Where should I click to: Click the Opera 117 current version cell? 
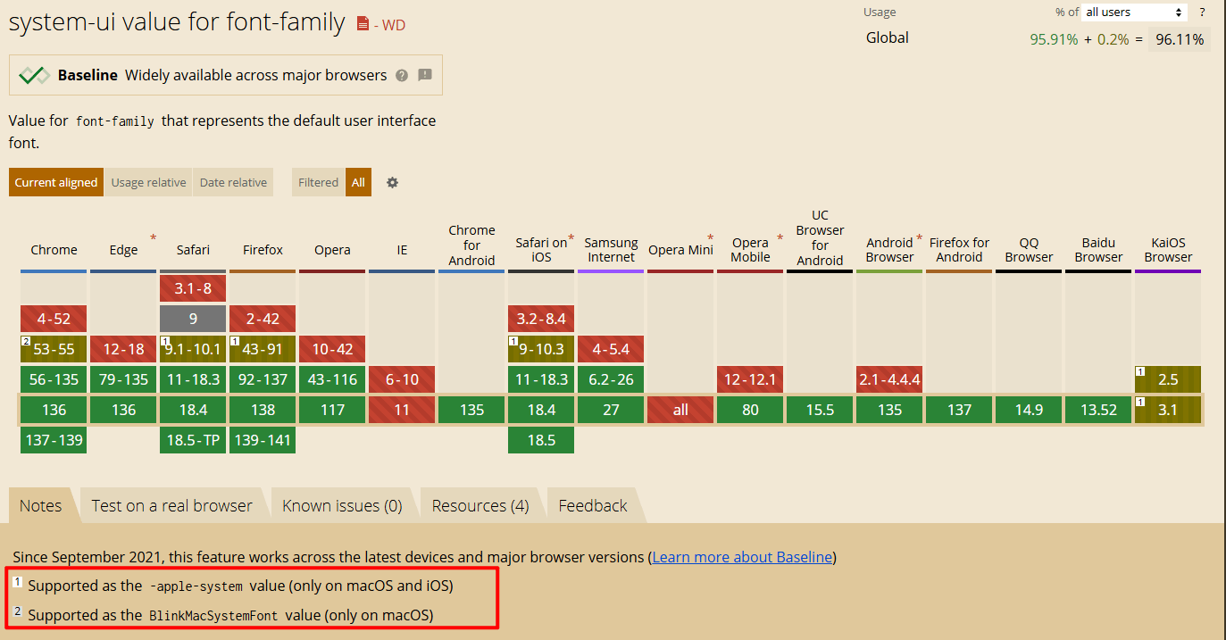tap(332, 410)
